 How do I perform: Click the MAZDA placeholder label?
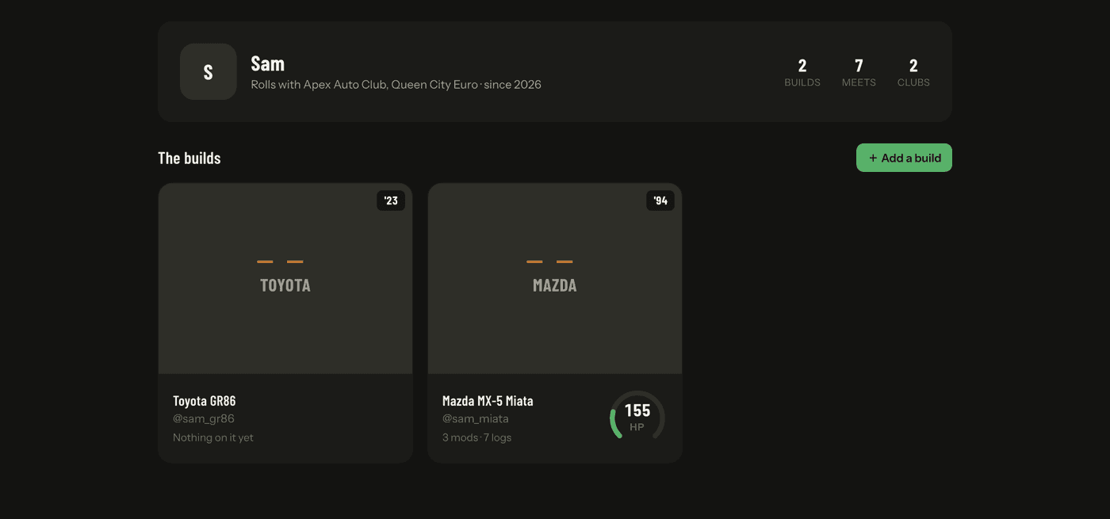pyautogui.click(x=555, y=285)
